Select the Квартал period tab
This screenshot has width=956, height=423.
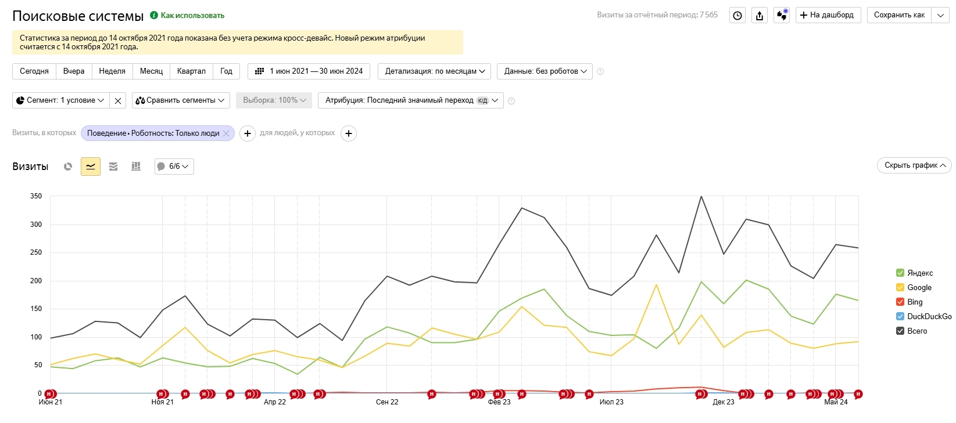(191, 71)
